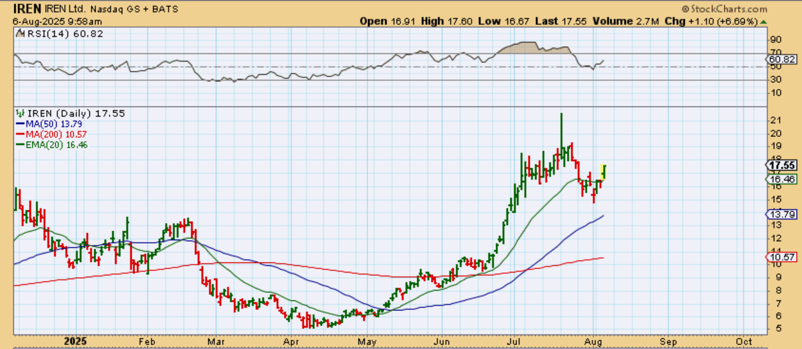Click the Sep marker on the time axis
Viewport: 802px width, 349px height.
point(668,342)
